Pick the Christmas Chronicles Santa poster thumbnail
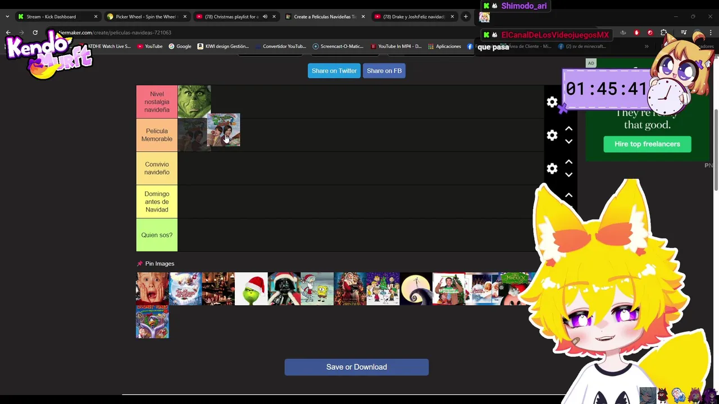The image size is (719, 404). click(350, 289)
